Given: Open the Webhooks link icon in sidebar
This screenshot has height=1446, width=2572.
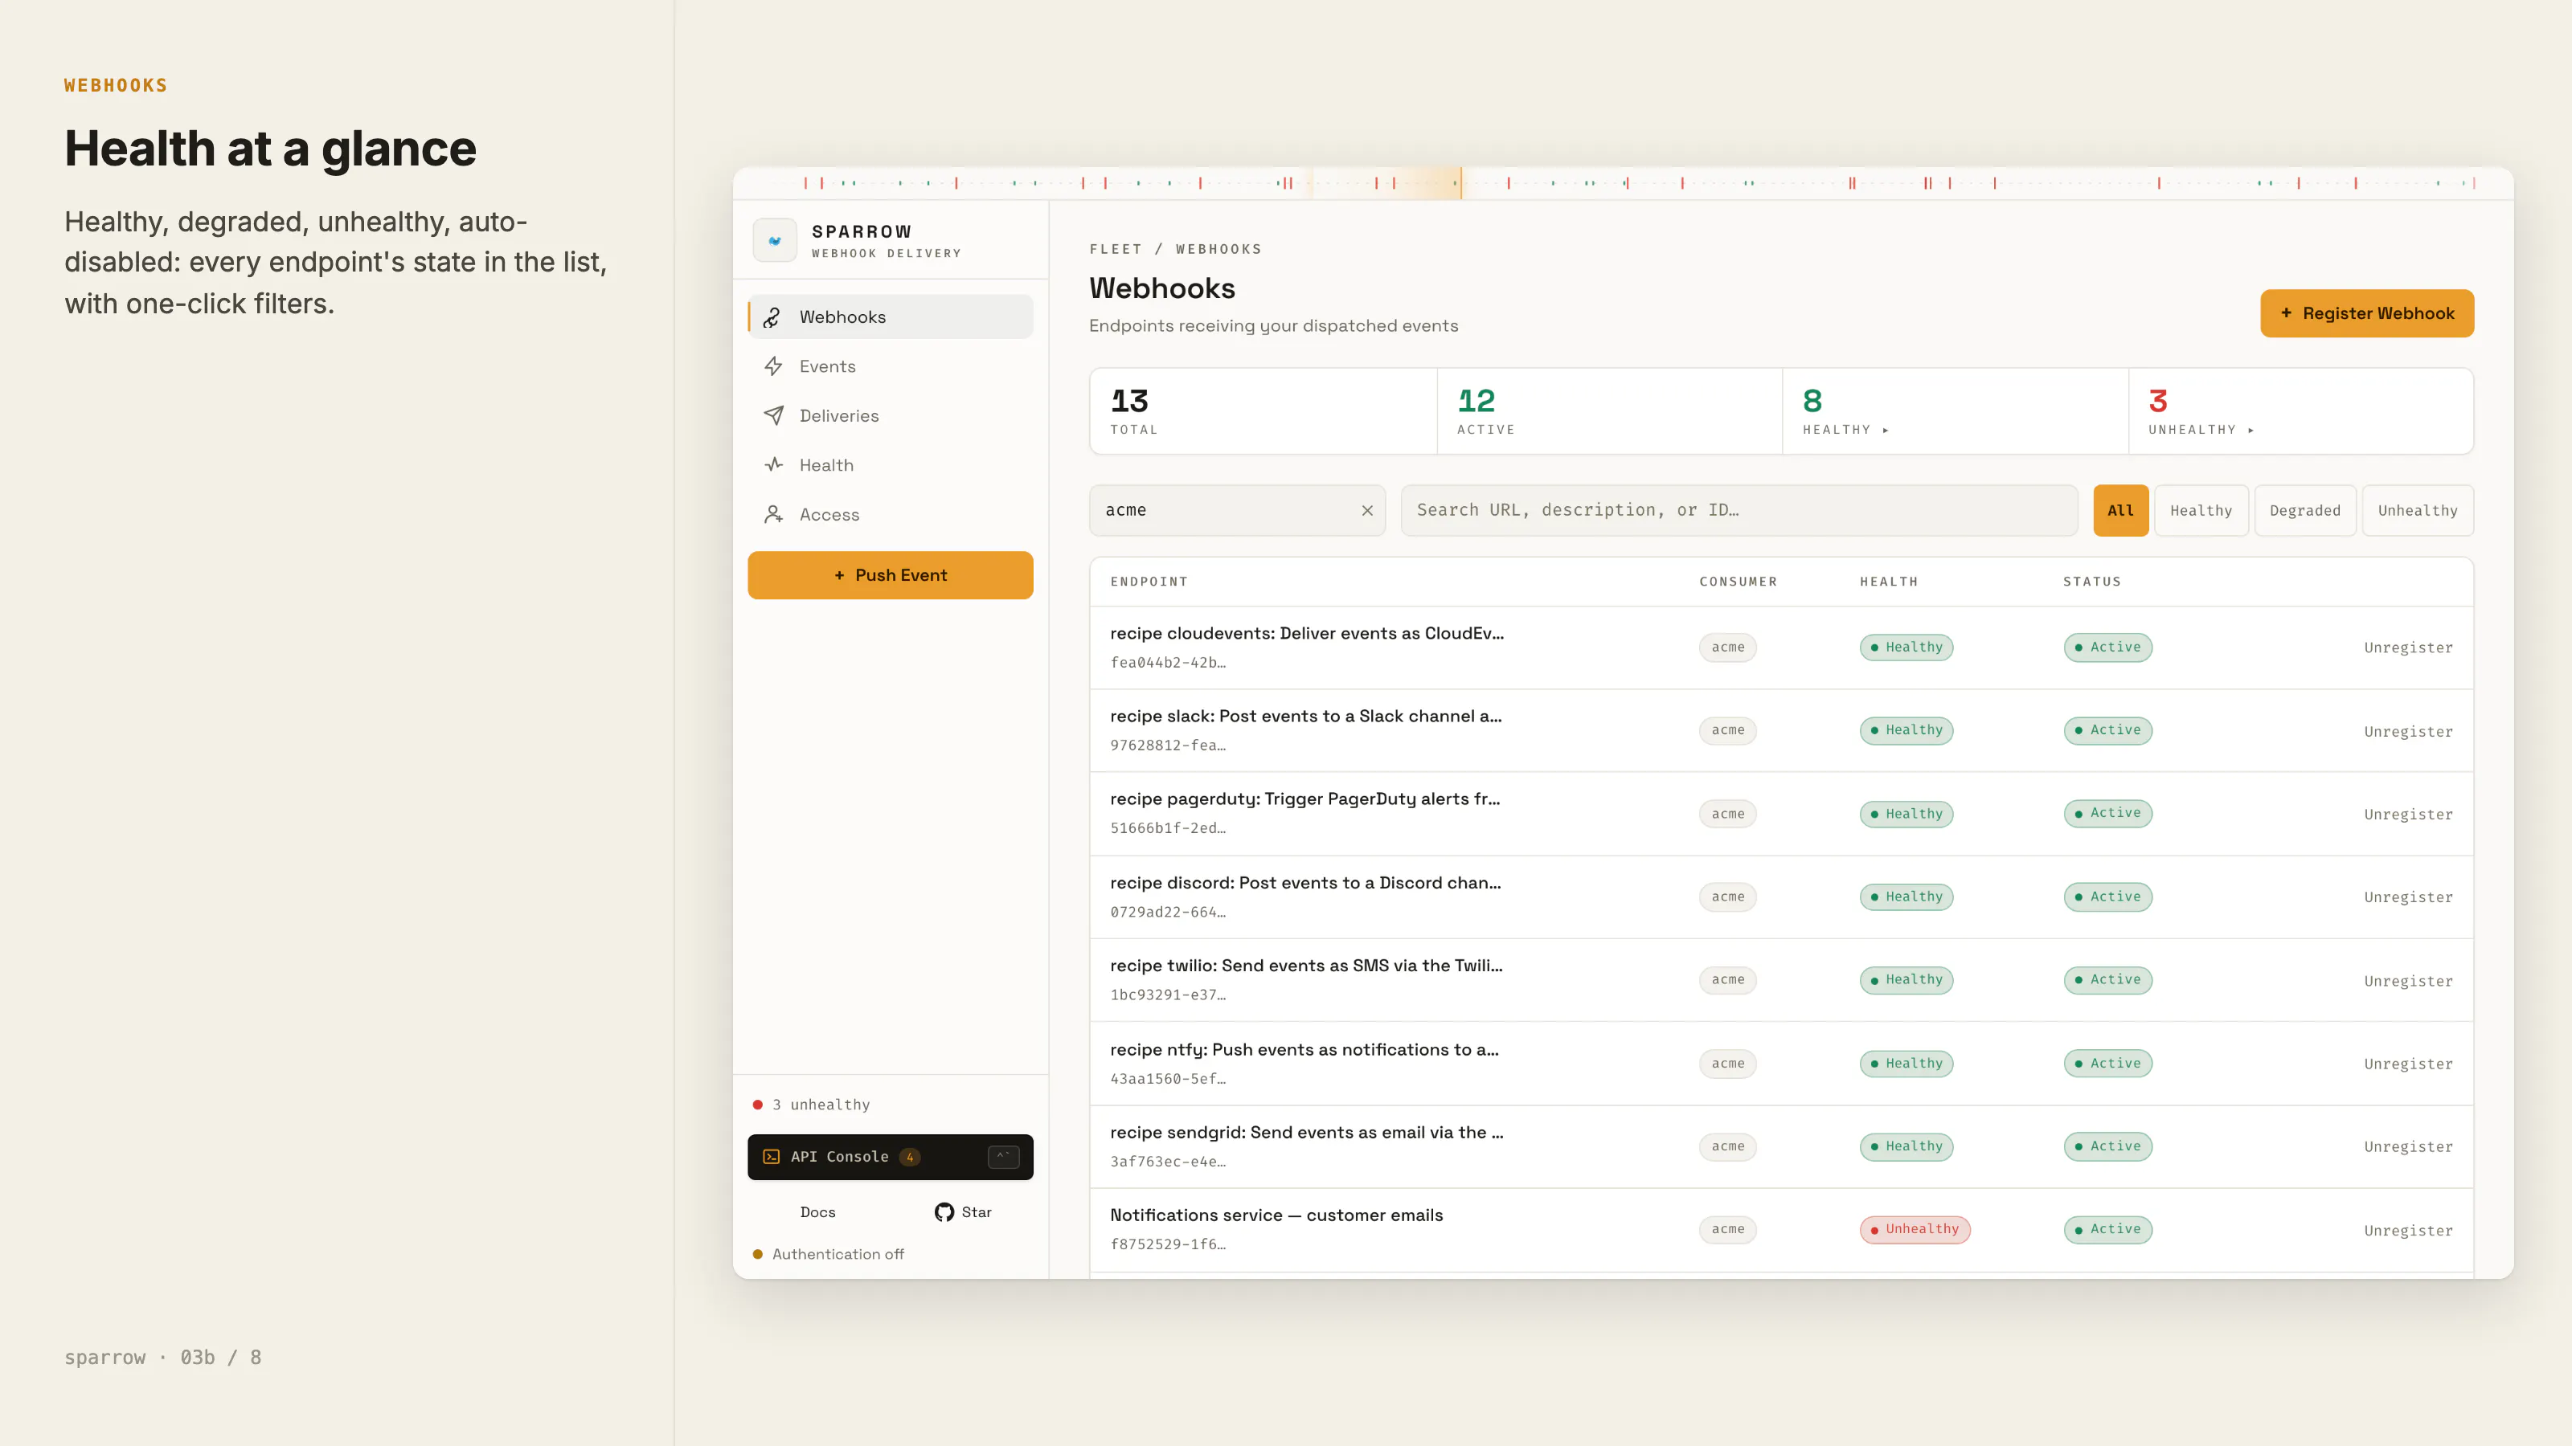Looking at the screenshot, I should click(772, 317).
